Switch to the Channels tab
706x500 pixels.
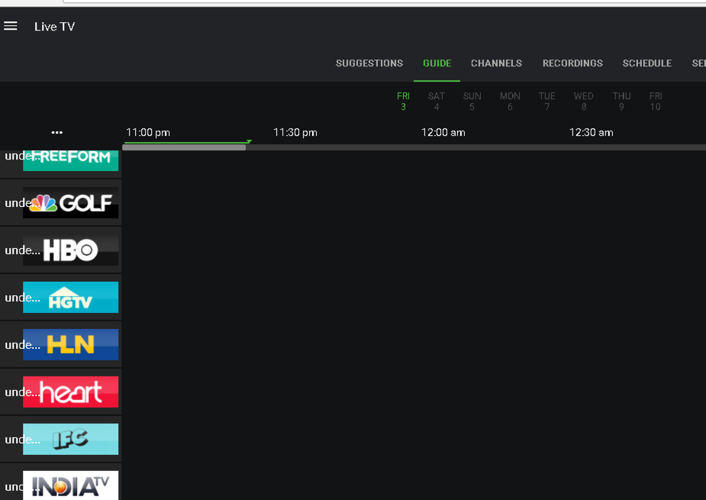pos(496,63)
